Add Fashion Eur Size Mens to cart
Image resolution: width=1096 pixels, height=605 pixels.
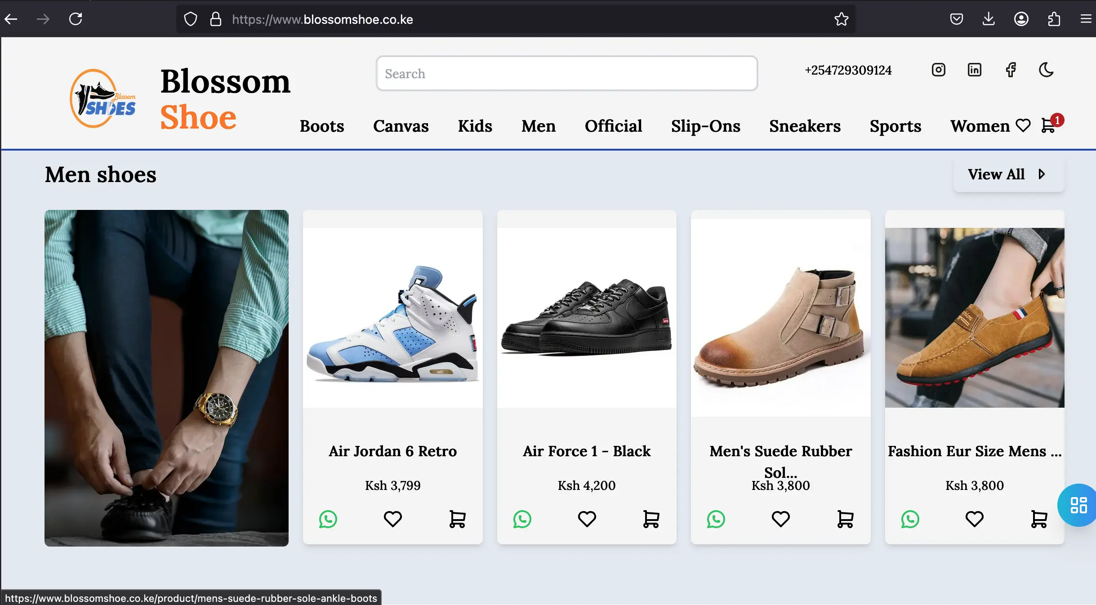1039,519
